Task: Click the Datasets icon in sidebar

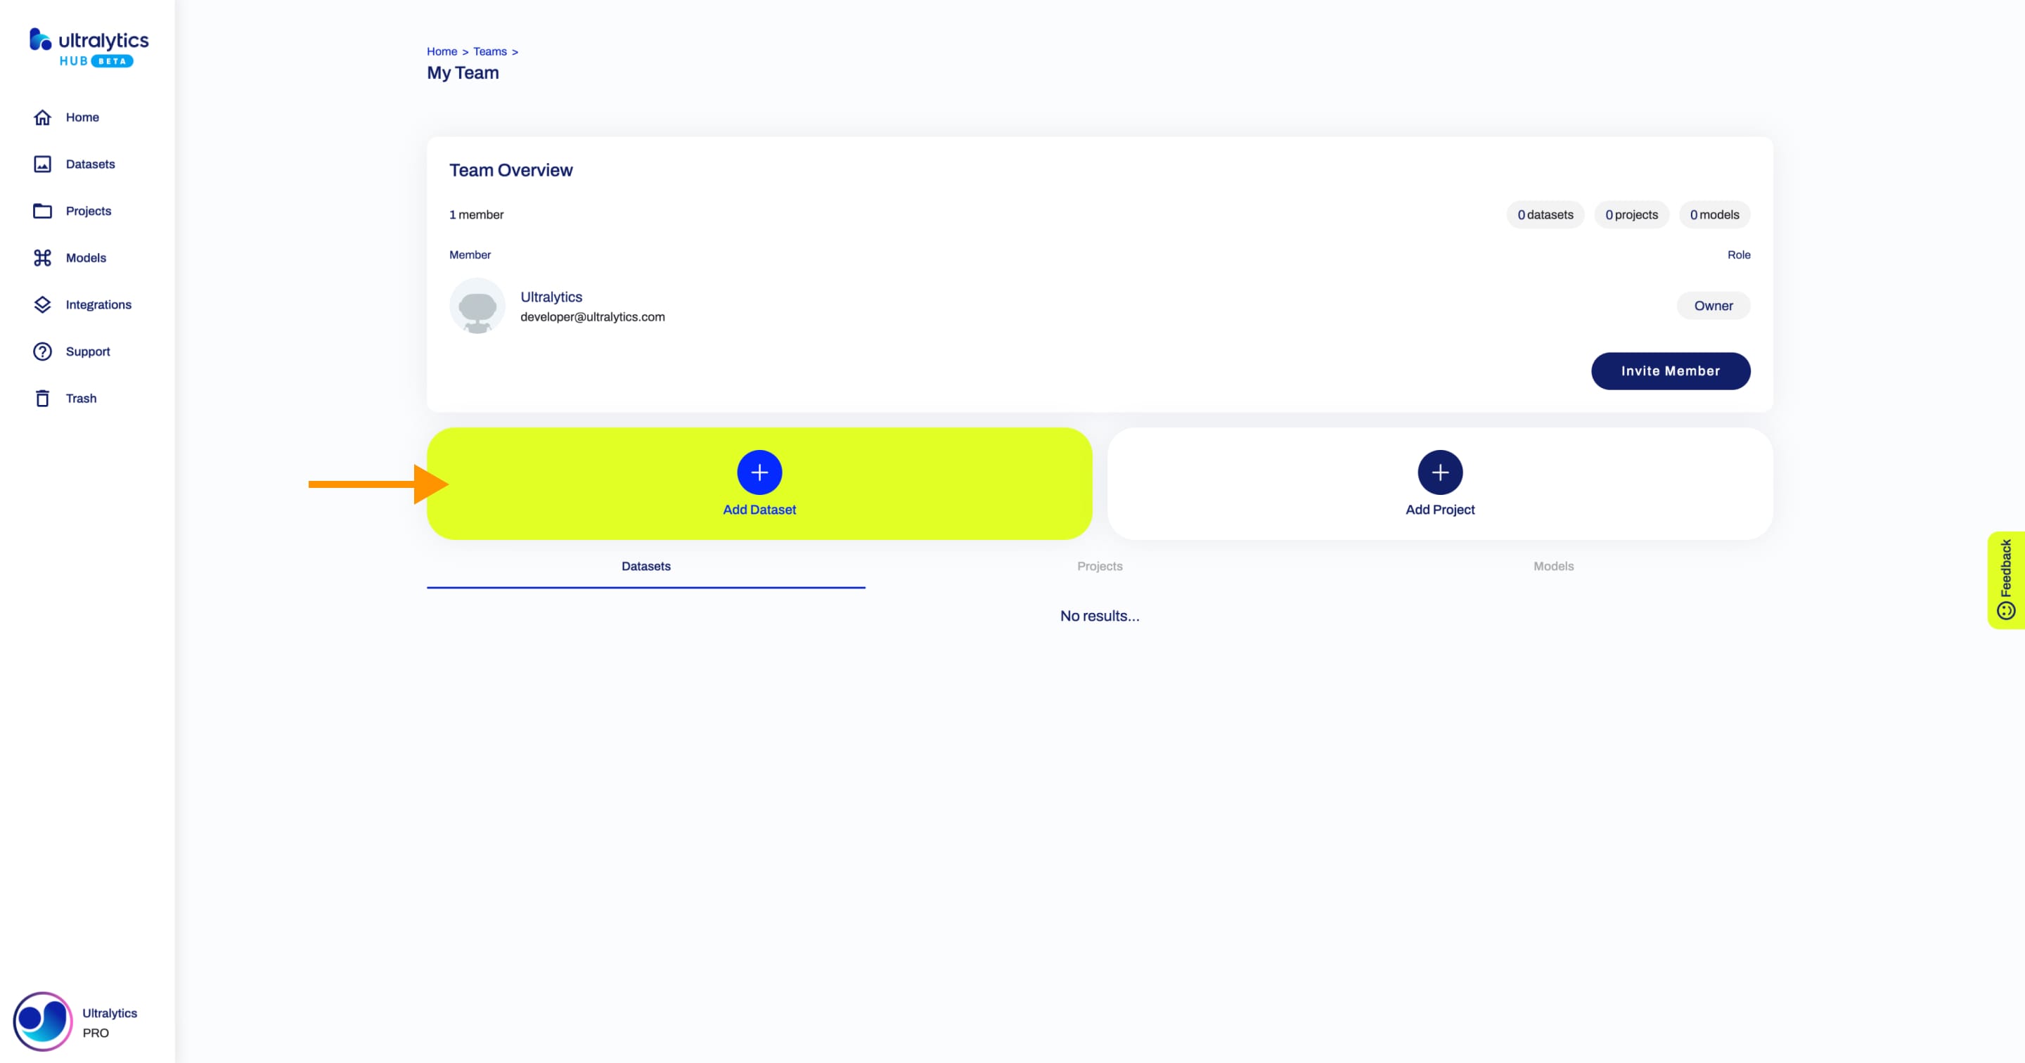Action: (41, 163)
